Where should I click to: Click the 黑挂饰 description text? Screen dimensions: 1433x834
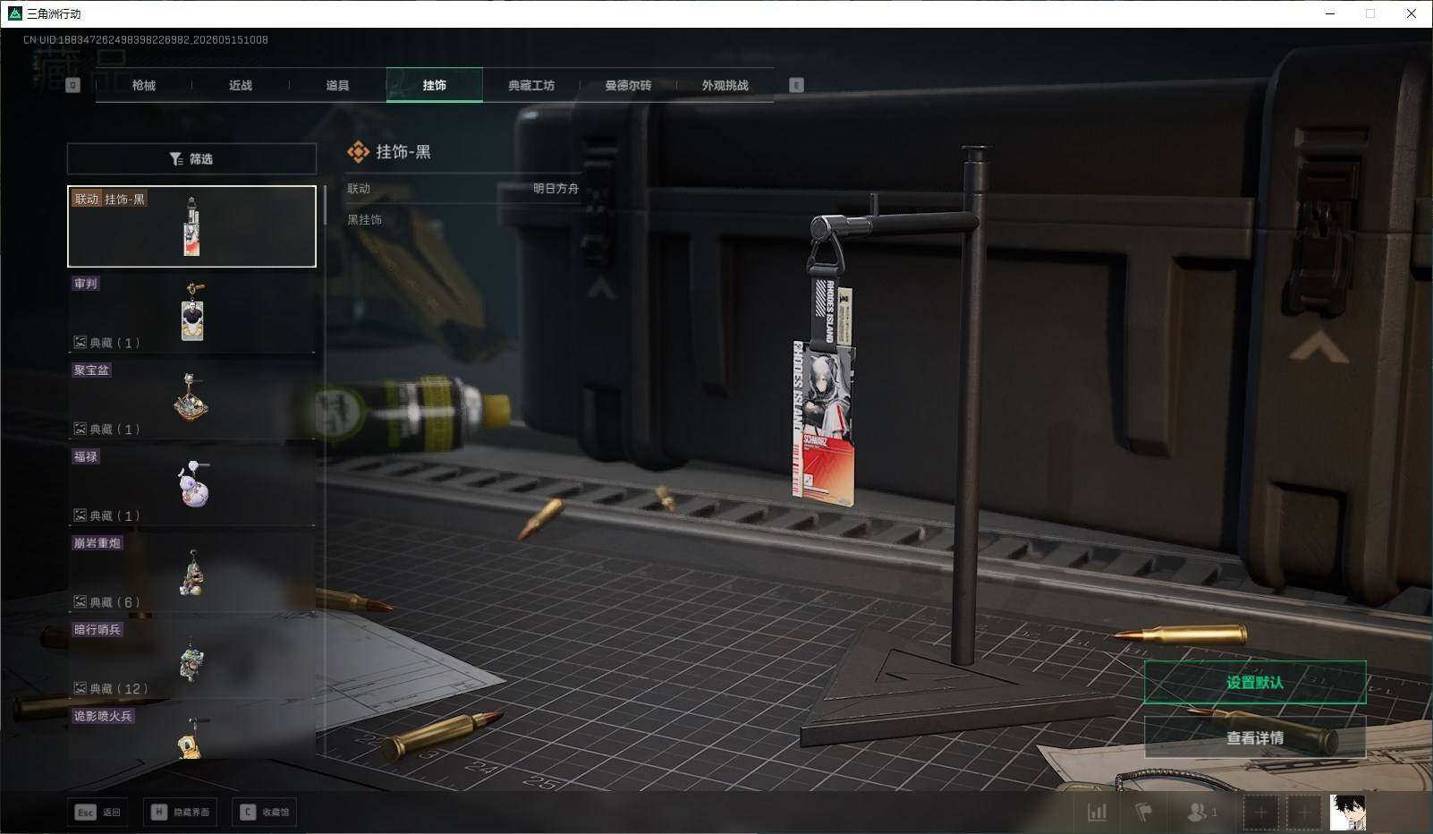pos(365,219)
